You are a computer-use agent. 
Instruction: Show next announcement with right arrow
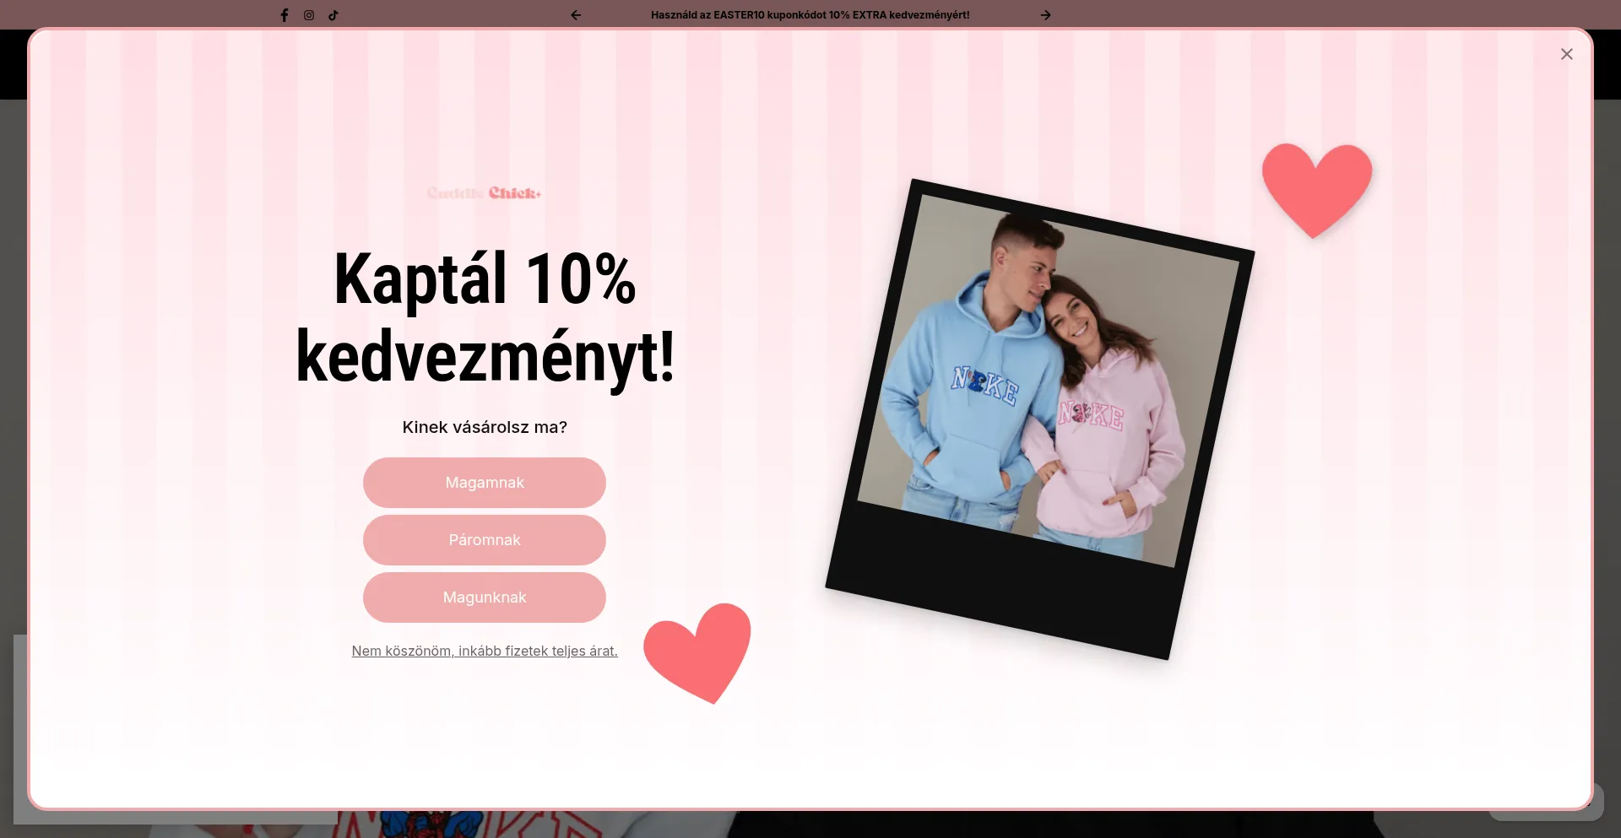pyautogui.click(x=1045, y=15)
